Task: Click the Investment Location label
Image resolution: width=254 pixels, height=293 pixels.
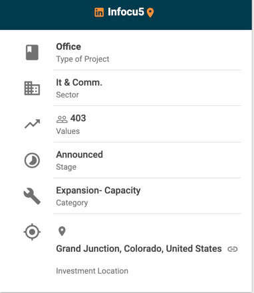Action: click(x=92, y=271)
